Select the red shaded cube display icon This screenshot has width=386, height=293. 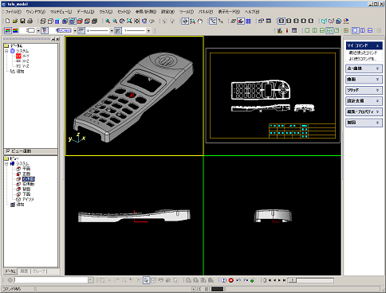point(80,21)
